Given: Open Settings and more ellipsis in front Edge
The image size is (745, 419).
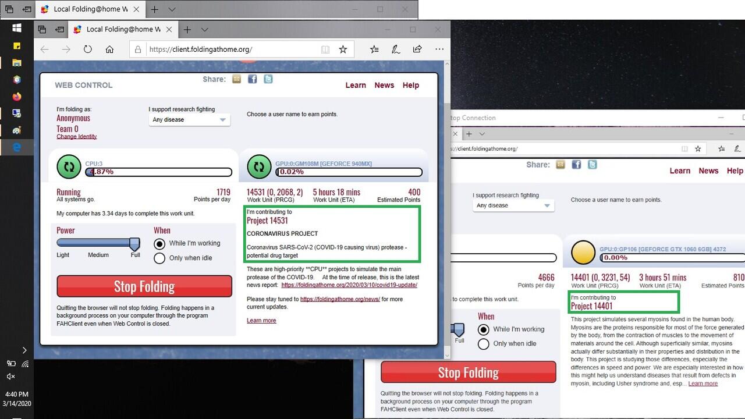Looking at the screenshot, I should [438, 49].
